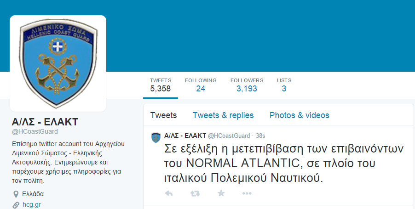Open the tweet's more options dots
This screenshot has width=415, height=209.
(x=247, y=193)
